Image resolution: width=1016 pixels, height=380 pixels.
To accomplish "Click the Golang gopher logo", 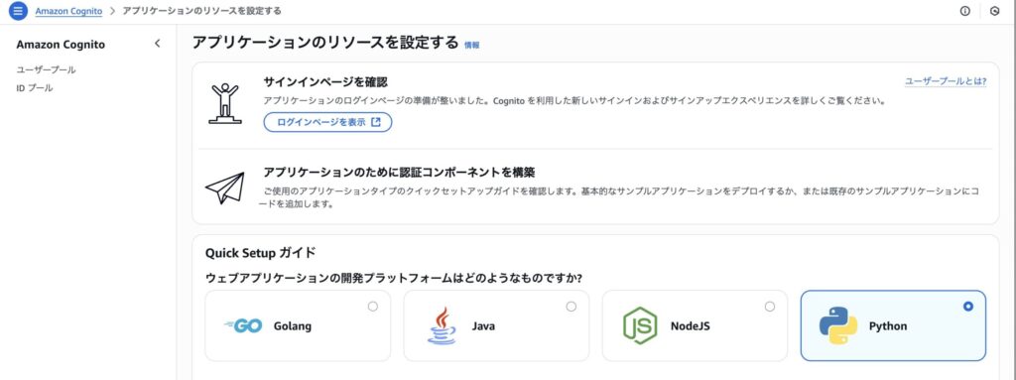I will 243,326.
